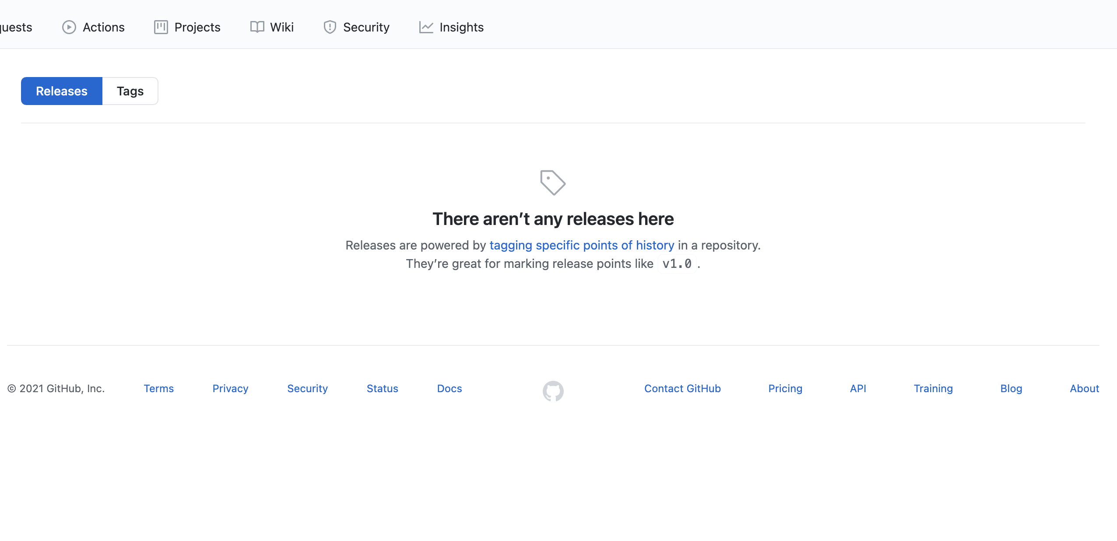
Task: Open the Pull requests tab
Action: [15, 27]
